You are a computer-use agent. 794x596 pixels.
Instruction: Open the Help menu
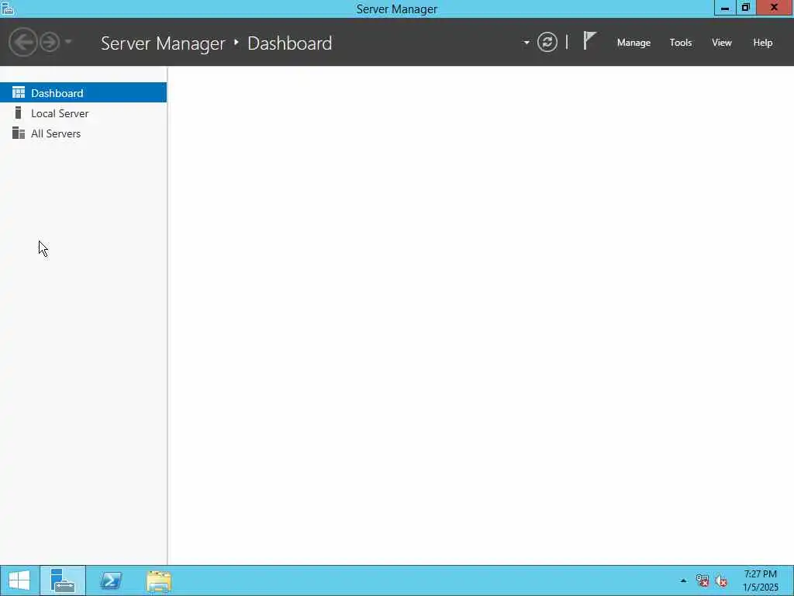pos(763,43)
